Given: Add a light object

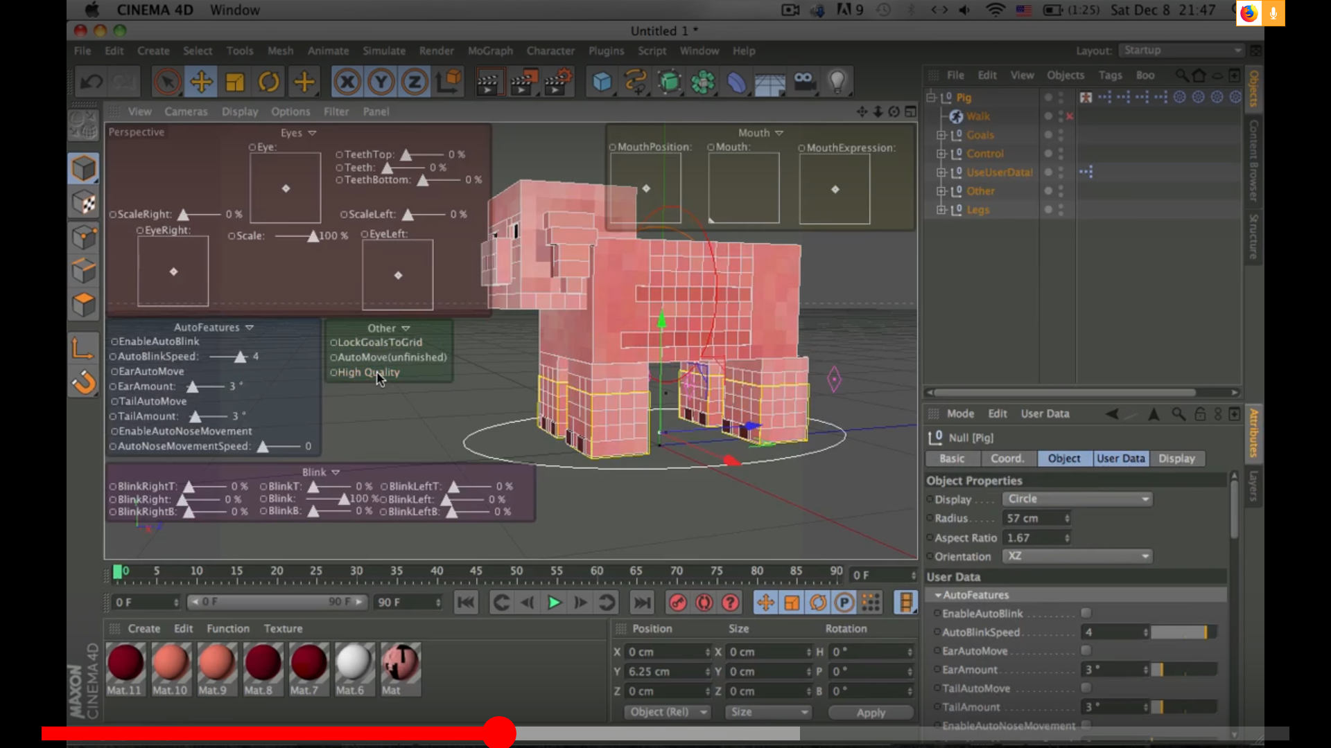Looking at the screenshot, I should (837, 82).
